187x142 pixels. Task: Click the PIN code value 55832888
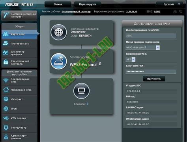pyautogui.click(x=133, y=102)
